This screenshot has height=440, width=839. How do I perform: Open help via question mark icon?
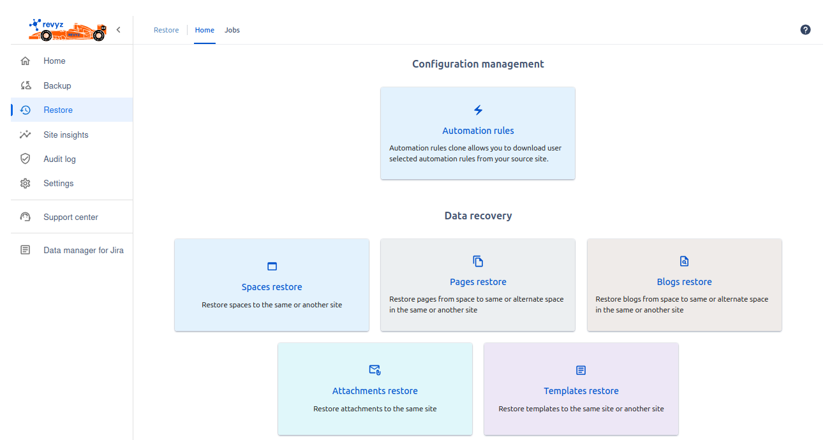805,30
